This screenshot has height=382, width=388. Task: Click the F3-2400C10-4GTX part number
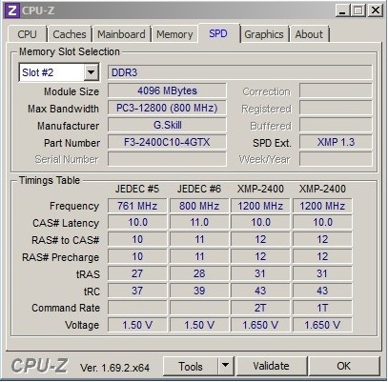point(167,142)
